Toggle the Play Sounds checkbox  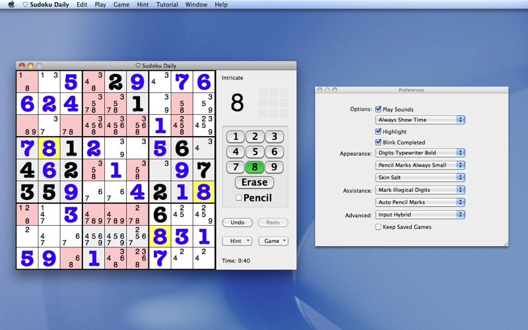pos(378,109)
